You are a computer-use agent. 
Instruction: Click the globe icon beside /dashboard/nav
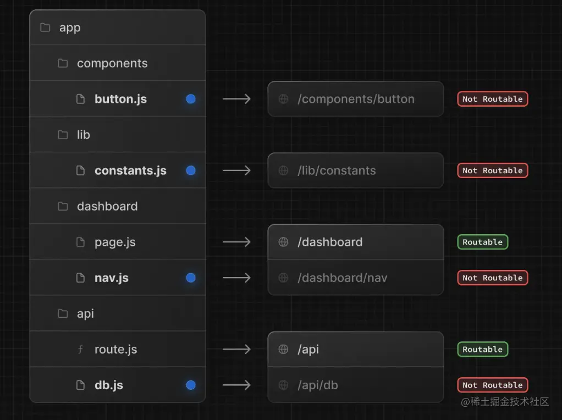(x=284, y=278)
